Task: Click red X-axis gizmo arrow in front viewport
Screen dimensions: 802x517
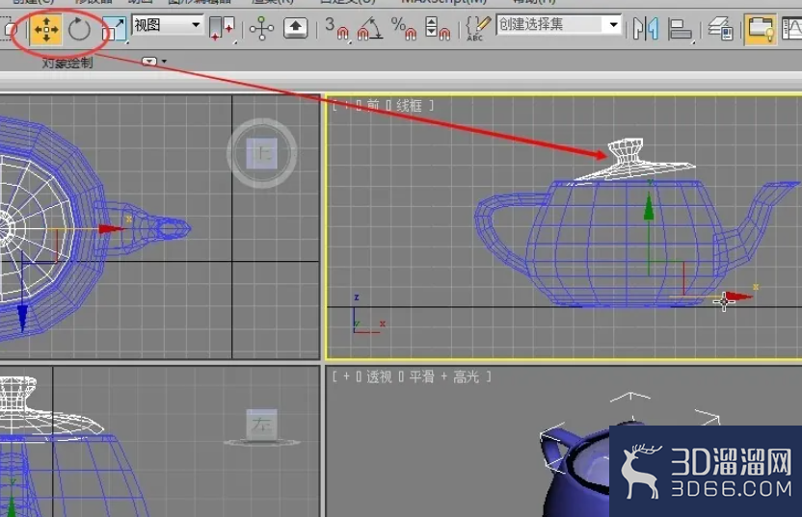Action: pos(739,297)
